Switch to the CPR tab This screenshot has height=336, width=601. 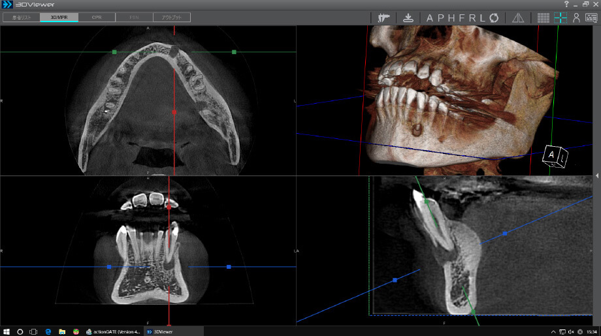(97, 18)
